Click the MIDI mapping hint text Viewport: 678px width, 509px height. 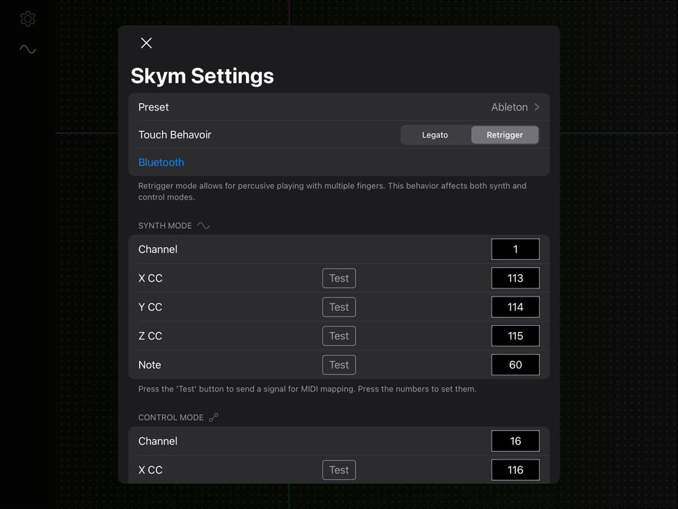click(x=307, y=389)
